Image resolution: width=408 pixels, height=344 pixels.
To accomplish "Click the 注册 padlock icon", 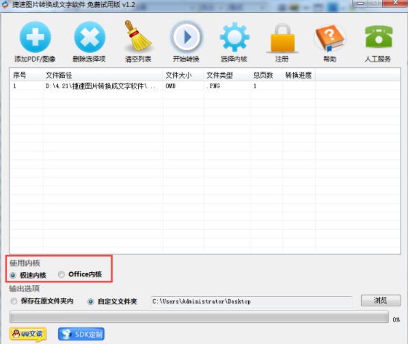I will [282, 38].
